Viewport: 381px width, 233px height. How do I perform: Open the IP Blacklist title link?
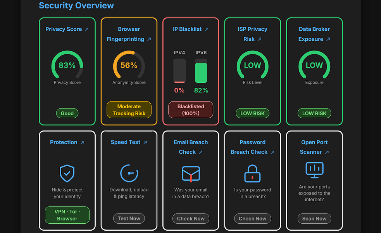[191, 29]
